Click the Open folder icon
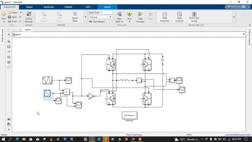The image size is (252, 142). [x=9, y=13]
